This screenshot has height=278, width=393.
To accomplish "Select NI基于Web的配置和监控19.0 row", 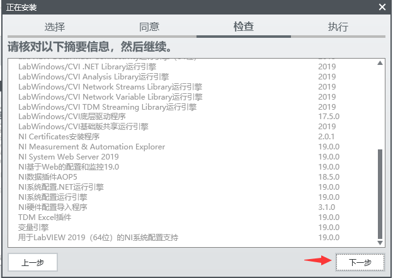I will [x=179, y=167].
